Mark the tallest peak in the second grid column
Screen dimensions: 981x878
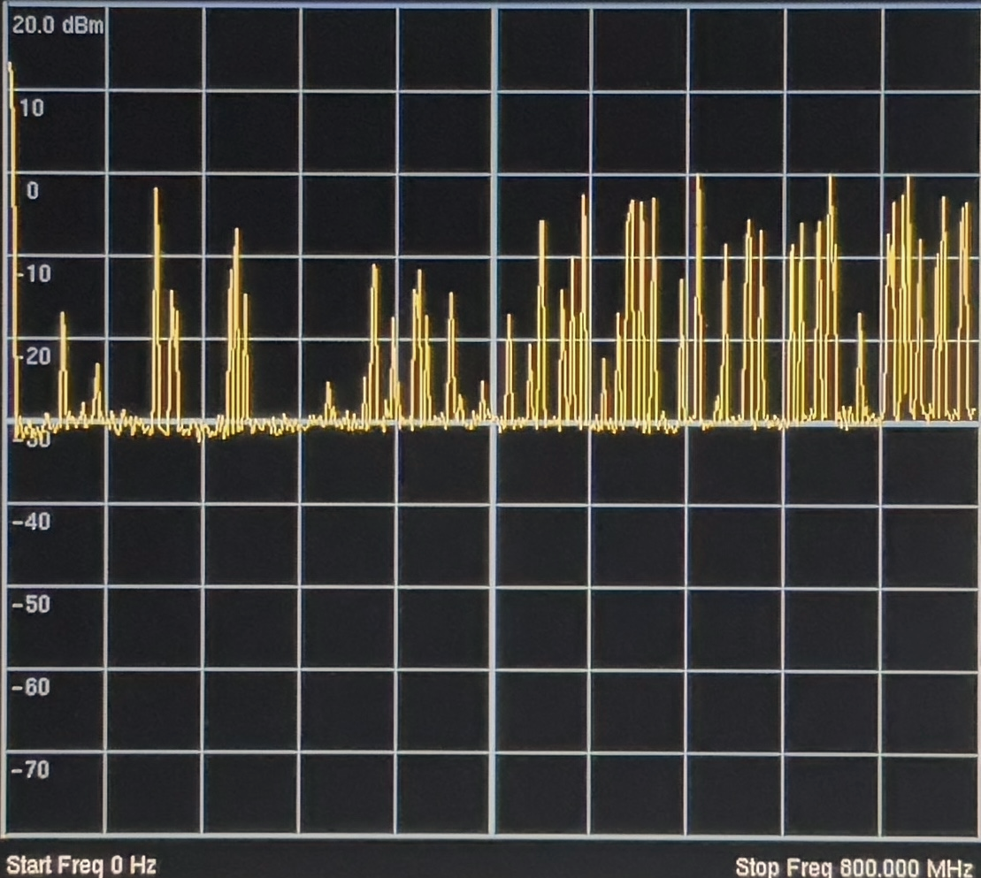coord(156,190)
